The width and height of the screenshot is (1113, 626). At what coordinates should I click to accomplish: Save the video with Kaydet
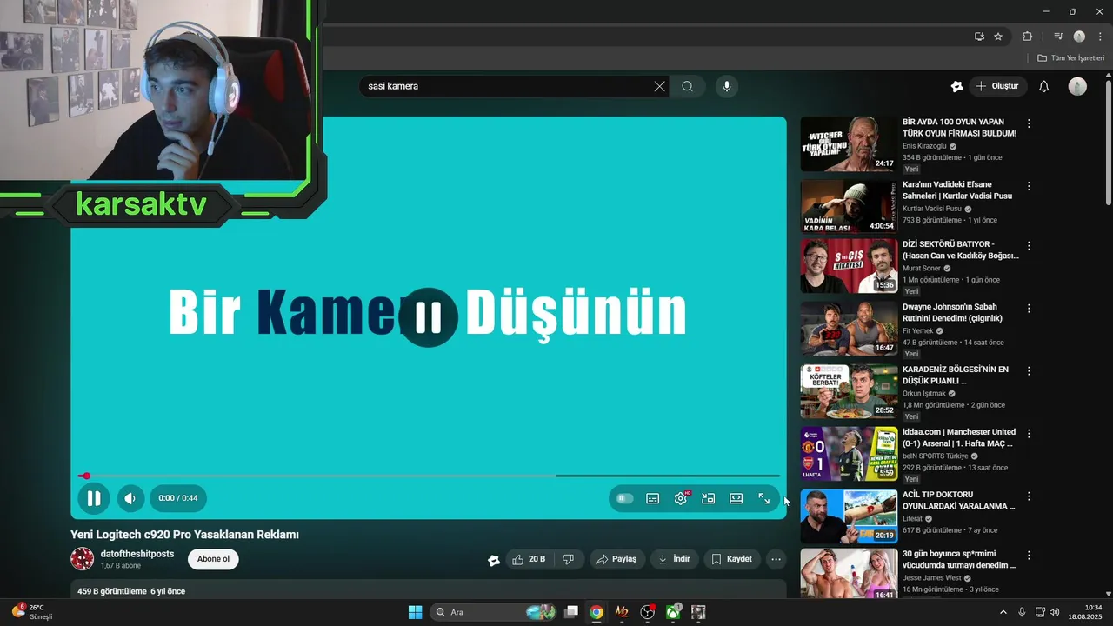(x=731, y=559)
